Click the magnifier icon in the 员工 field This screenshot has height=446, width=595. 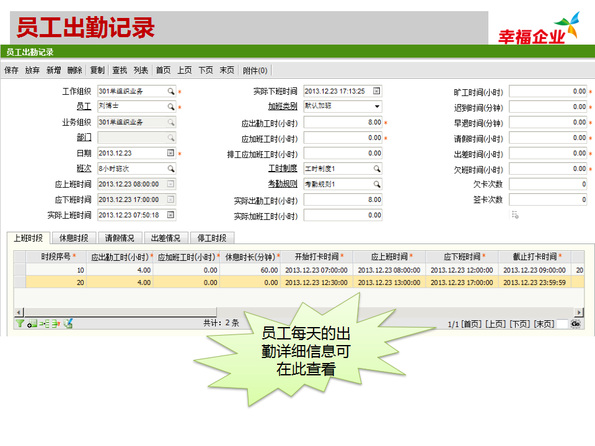[171, 107]
